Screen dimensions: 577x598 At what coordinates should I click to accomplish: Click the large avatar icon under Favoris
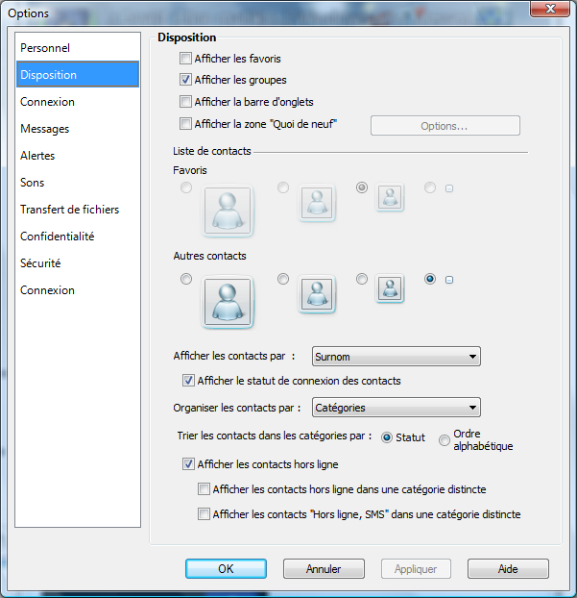click(x=228, y=212)
